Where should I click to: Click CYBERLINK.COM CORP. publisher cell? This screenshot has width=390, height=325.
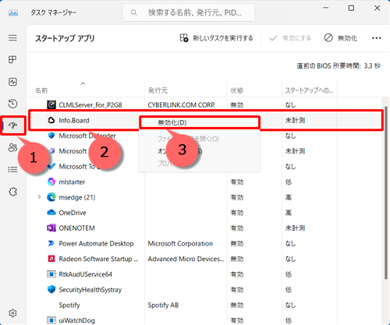(181, 105)
